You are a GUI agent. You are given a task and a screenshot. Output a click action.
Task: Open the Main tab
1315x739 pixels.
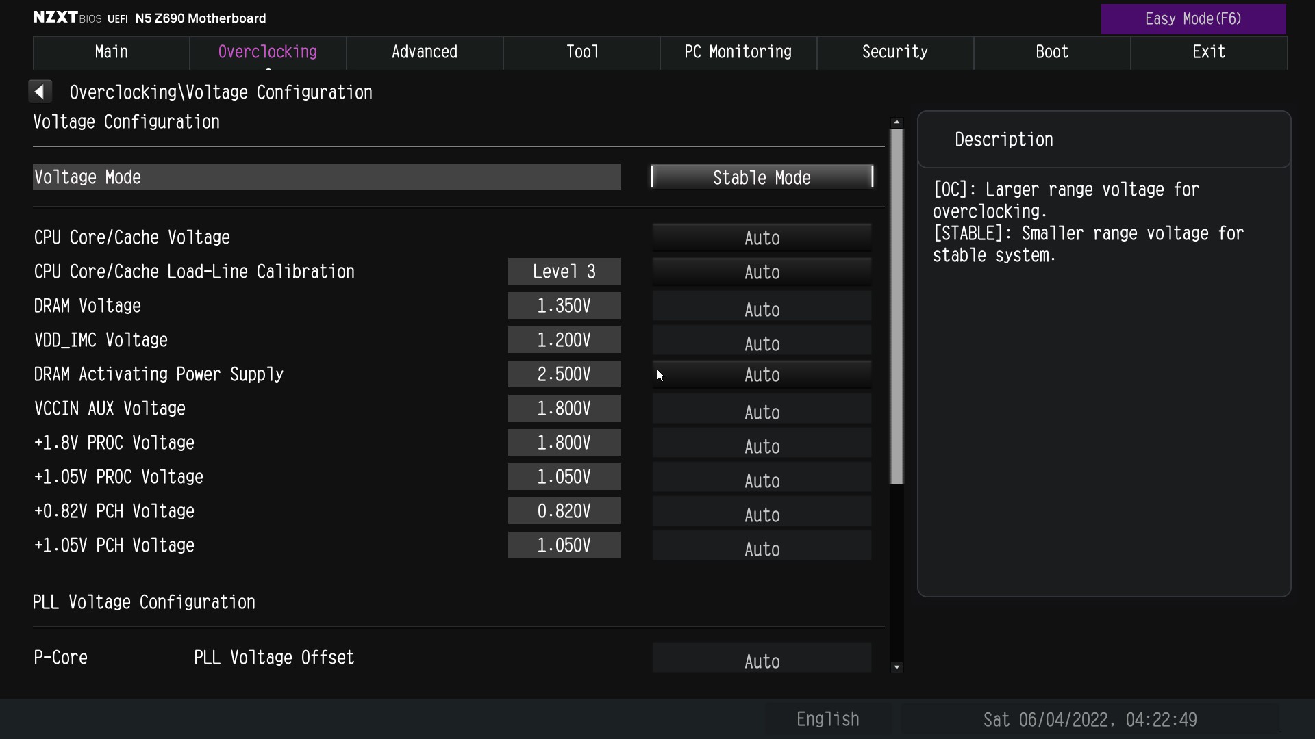tap(111, 53)
